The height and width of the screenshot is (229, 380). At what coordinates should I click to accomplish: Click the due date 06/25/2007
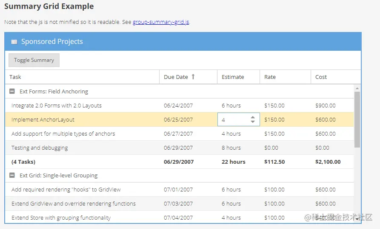tap(178, 120)
